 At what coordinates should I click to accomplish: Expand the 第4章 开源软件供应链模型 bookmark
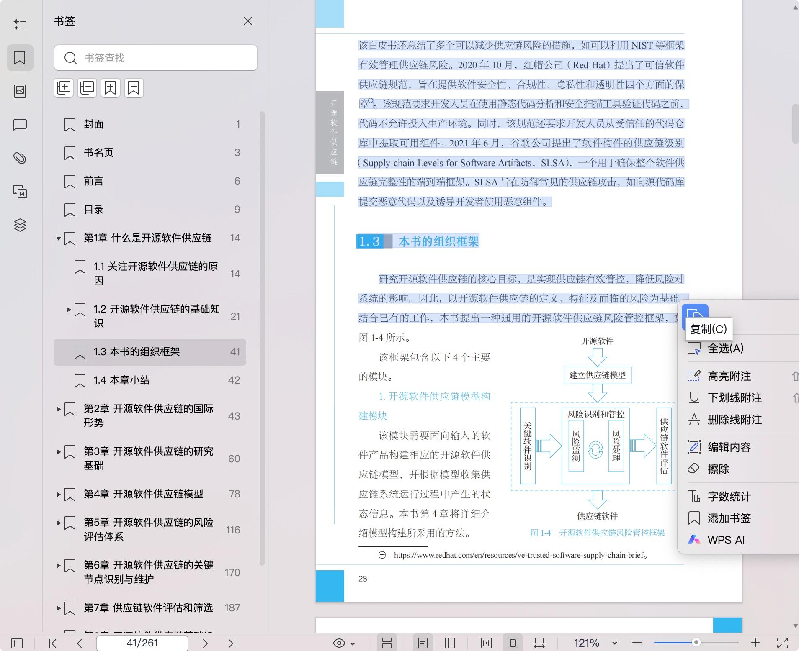click(59, 495)
